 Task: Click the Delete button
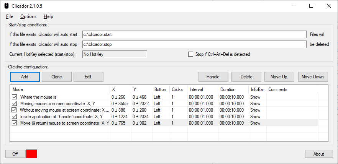click(246, 77)
